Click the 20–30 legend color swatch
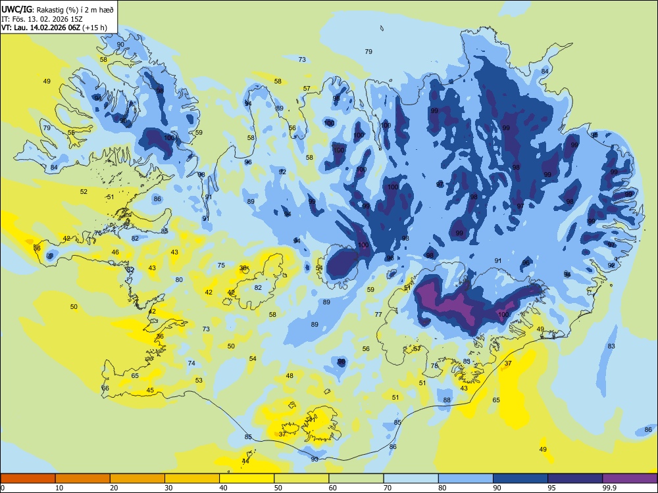658x493 pixels. 138,479
